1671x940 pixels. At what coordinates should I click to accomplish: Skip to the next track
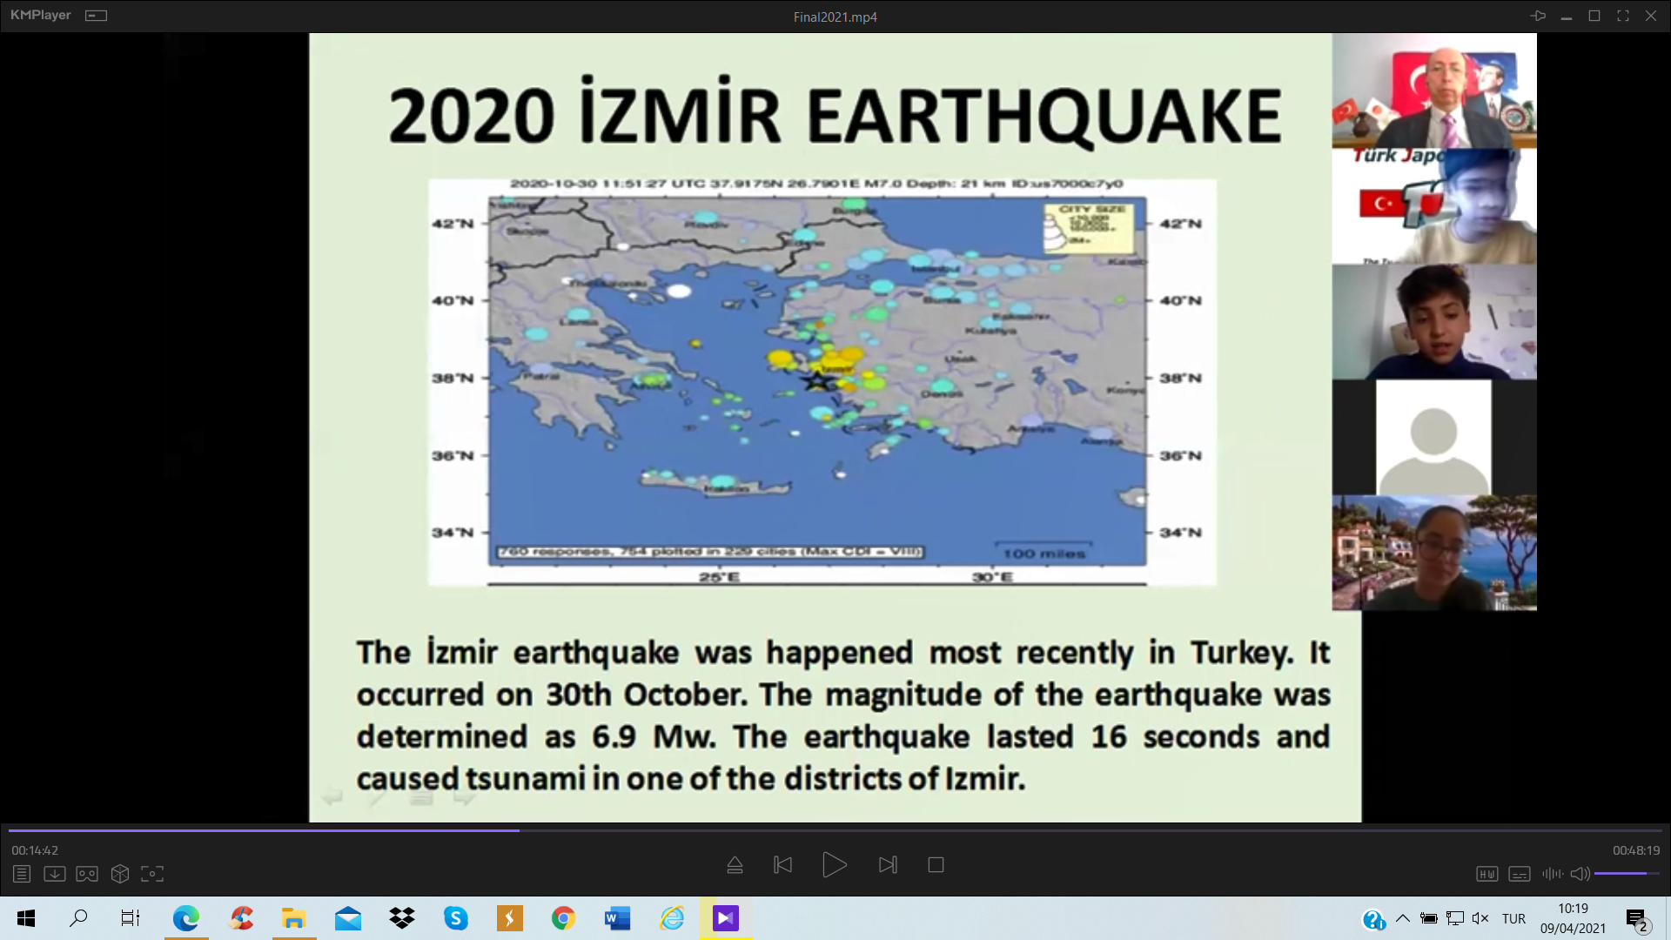click(x=888, y=865)
